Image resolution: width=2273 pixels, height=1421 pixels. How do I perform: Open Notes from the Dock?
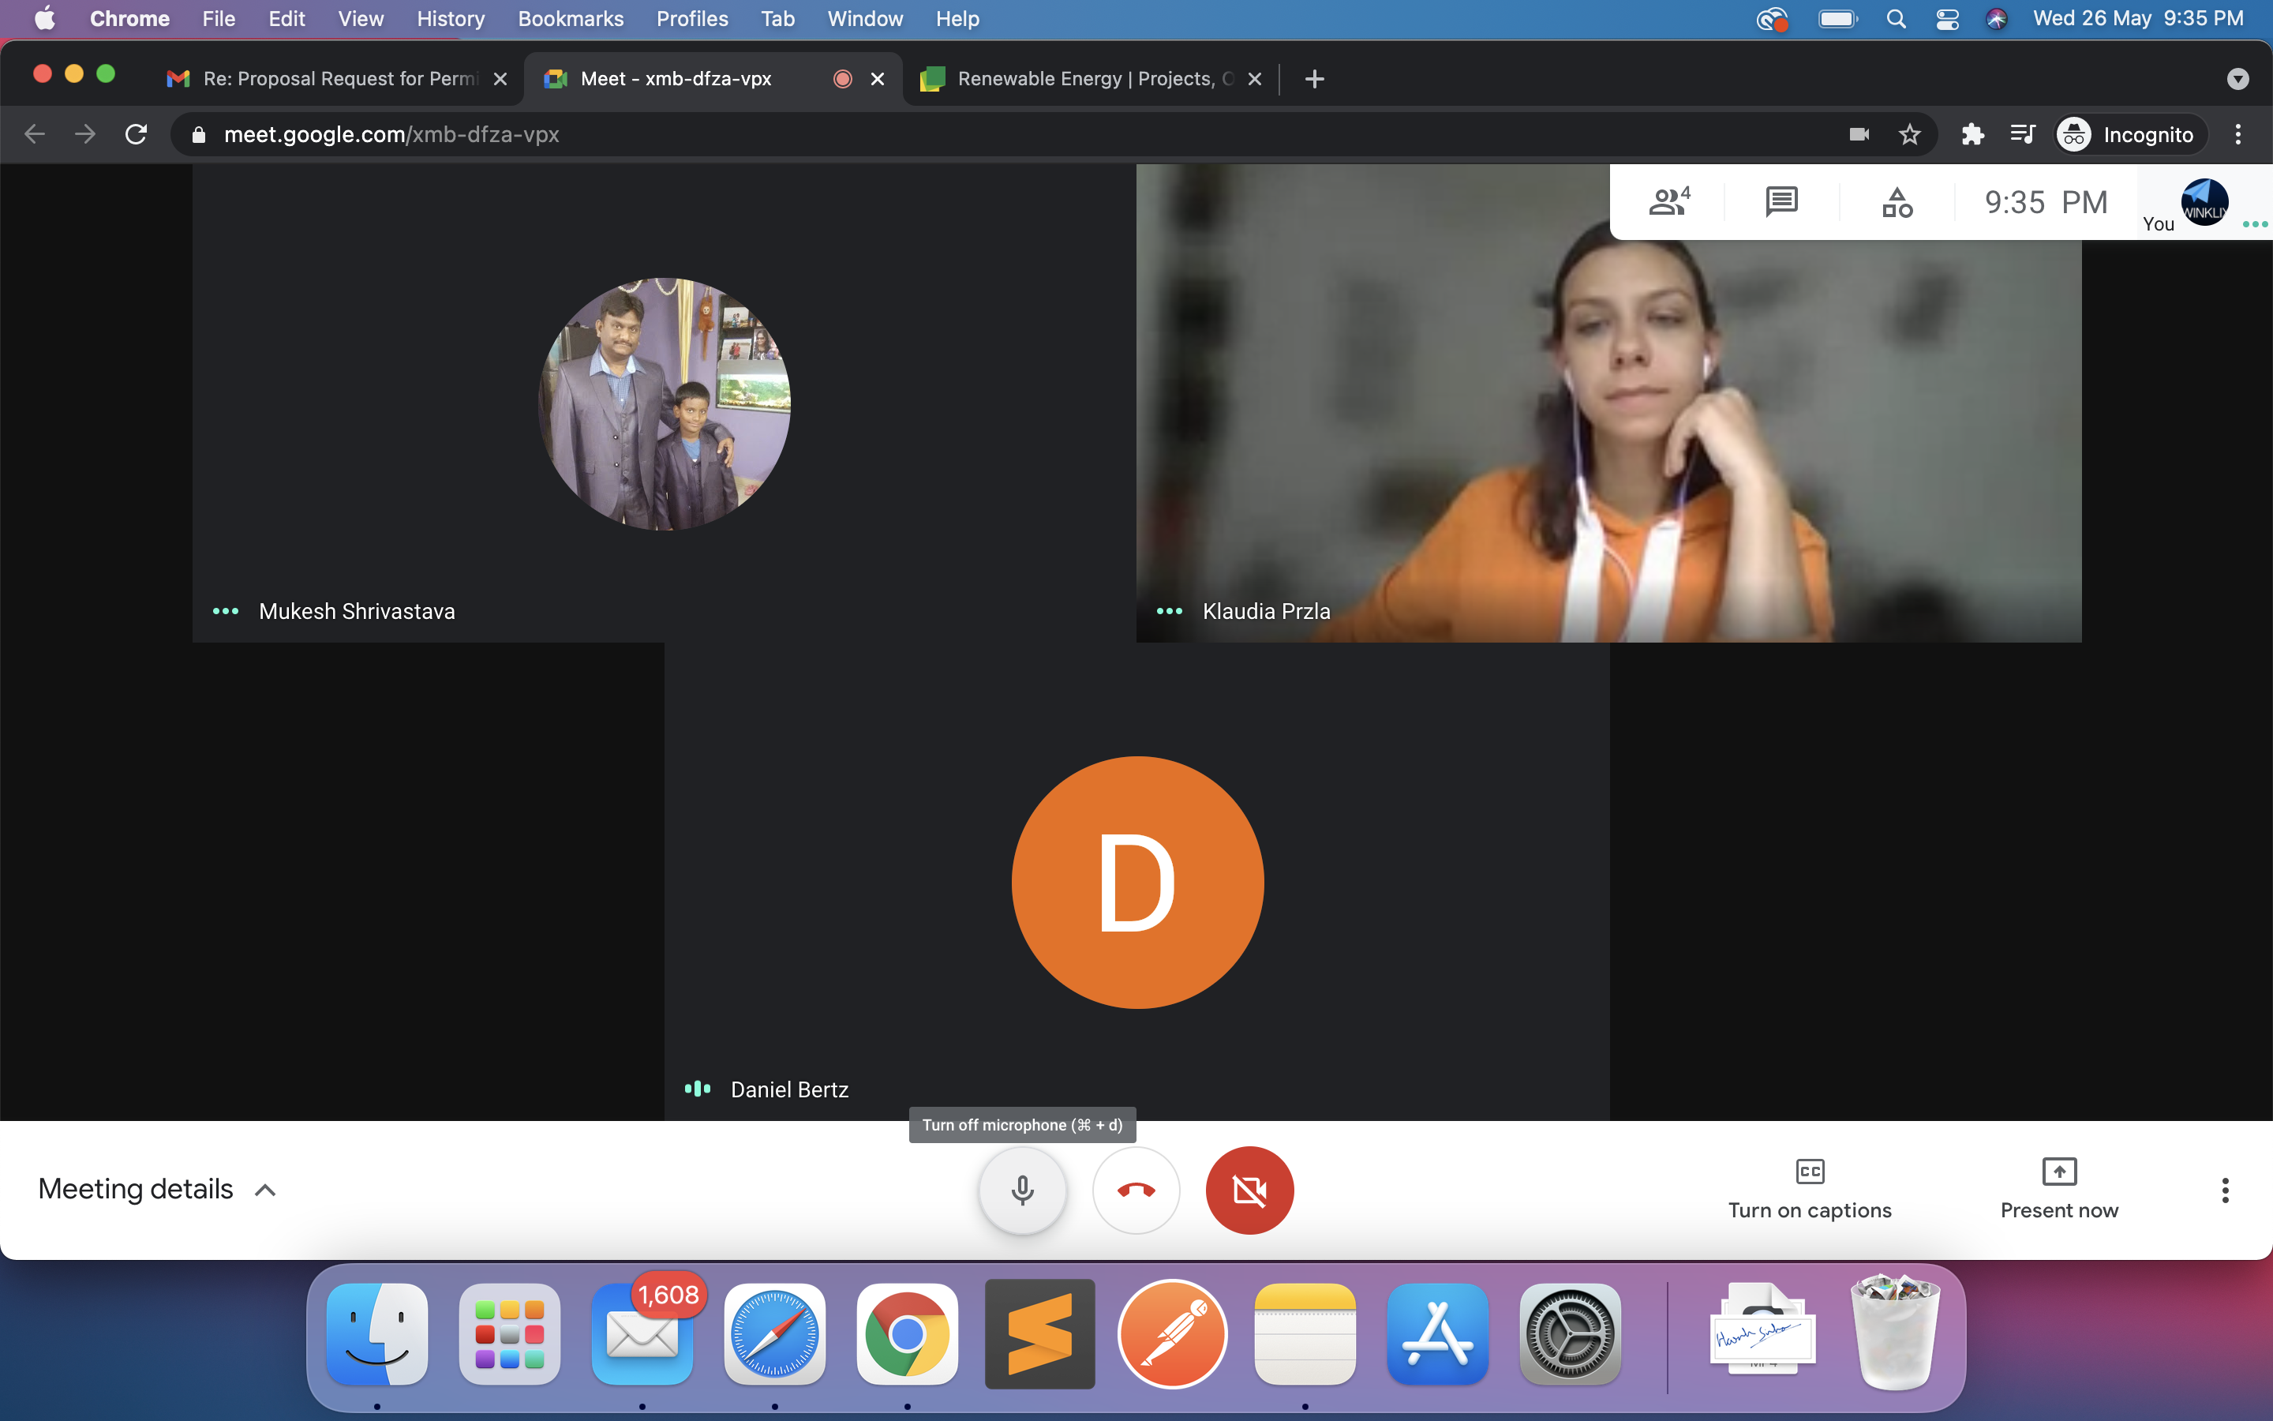[x=1305, y=1333]
